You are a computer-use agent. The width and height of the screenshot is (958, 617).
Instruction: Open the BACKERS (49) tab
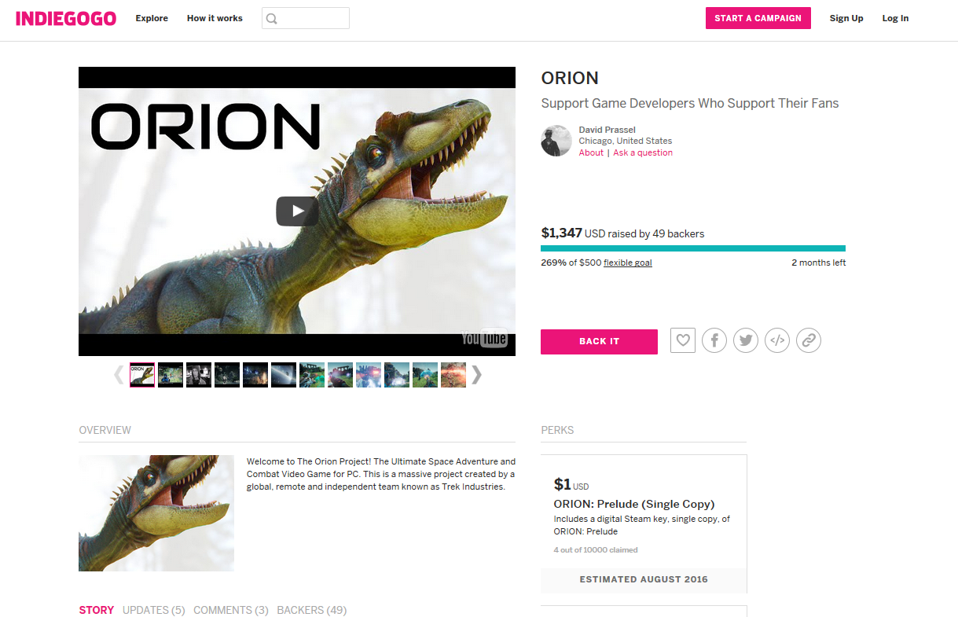[x=312, y=610]
